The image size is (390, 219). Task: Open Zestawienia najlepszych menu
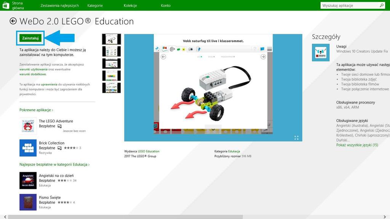(x=59, y=5)
